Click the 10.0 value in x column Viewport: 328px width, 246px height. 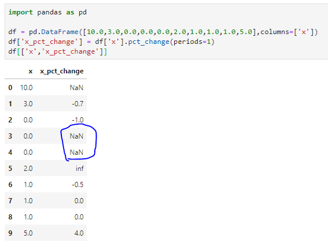(27, 88)
